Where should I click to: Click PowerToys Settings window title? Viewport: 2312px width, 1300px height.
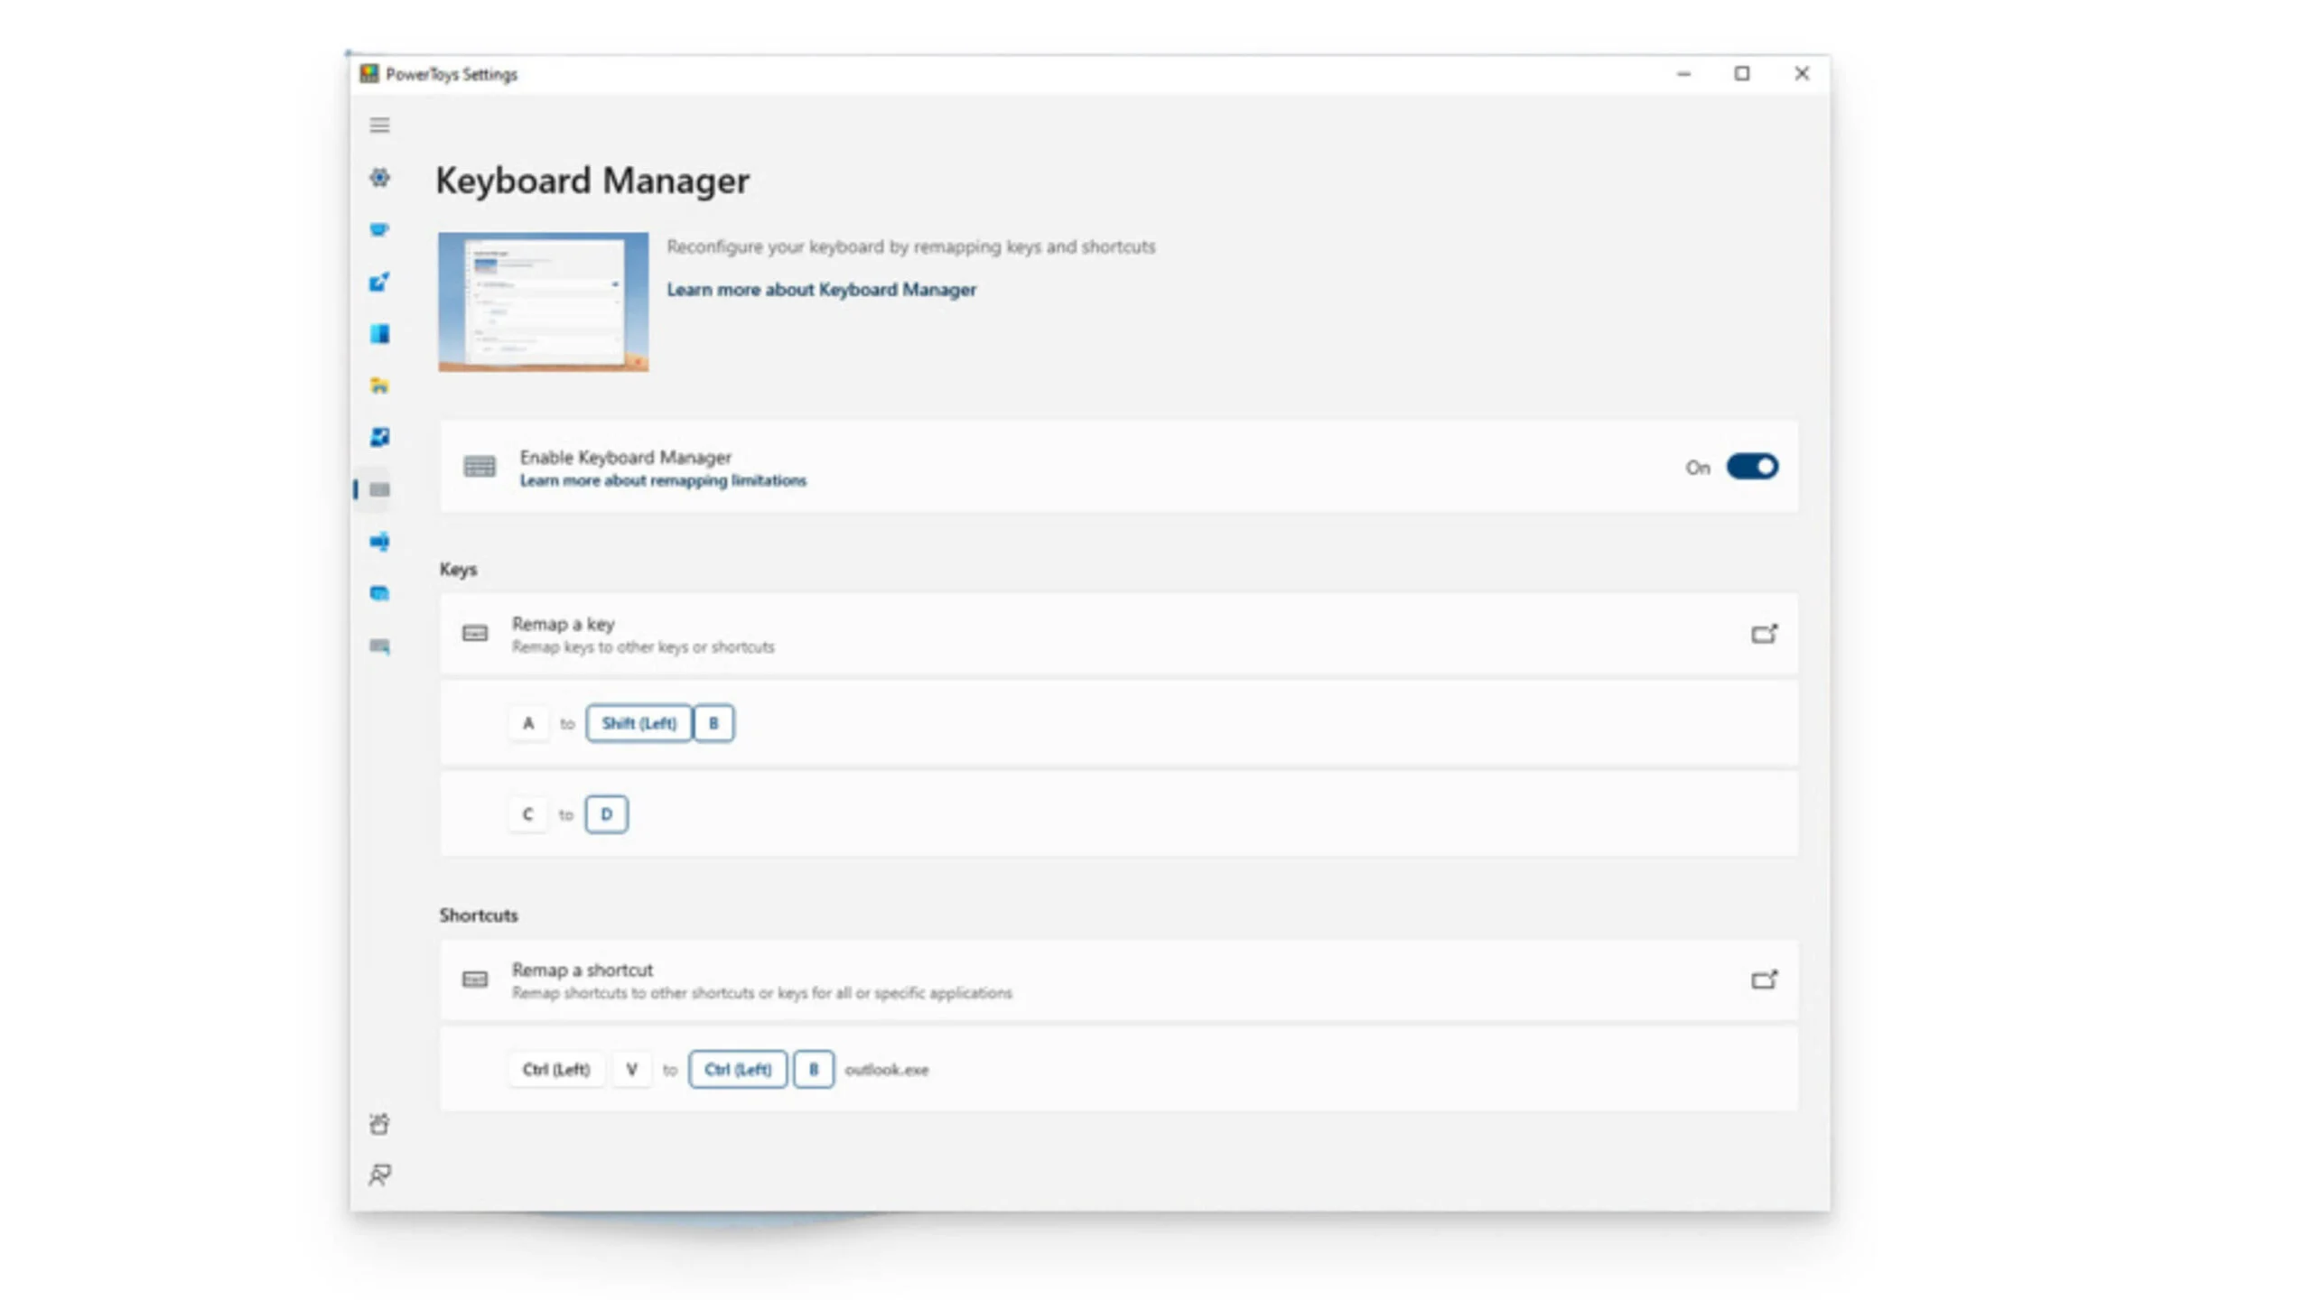click(x=452, y=74)
